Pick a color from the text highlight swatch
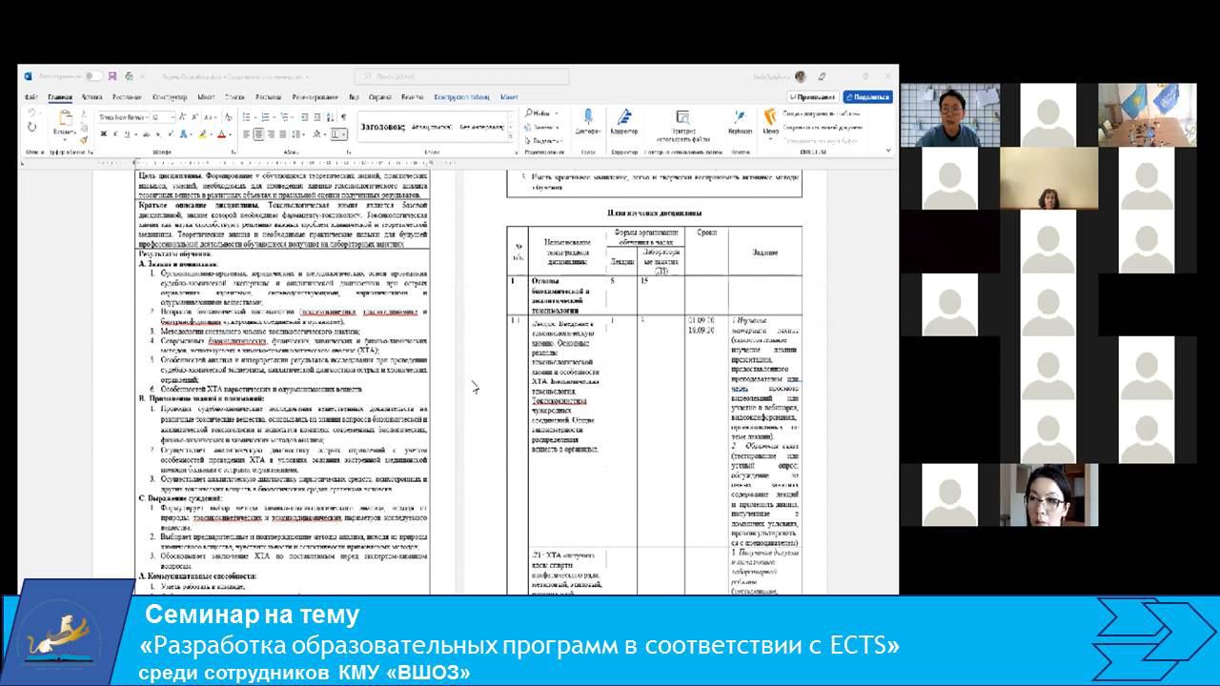The width and height of the screenshot is (1220, 686). click(202, 134)
